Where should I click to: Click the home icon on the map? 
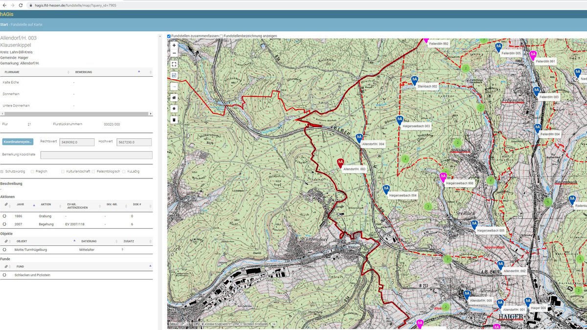174,98
